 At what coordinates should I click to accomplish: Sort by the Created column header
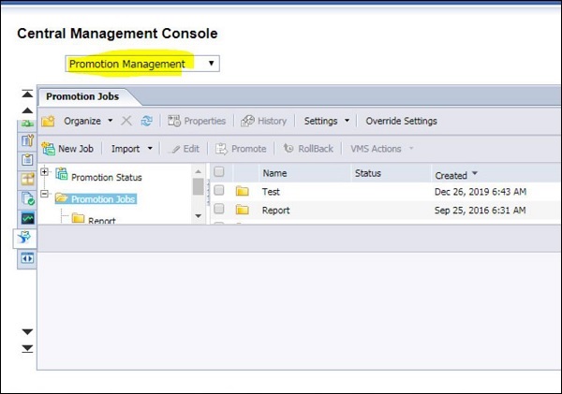[451, 174]
